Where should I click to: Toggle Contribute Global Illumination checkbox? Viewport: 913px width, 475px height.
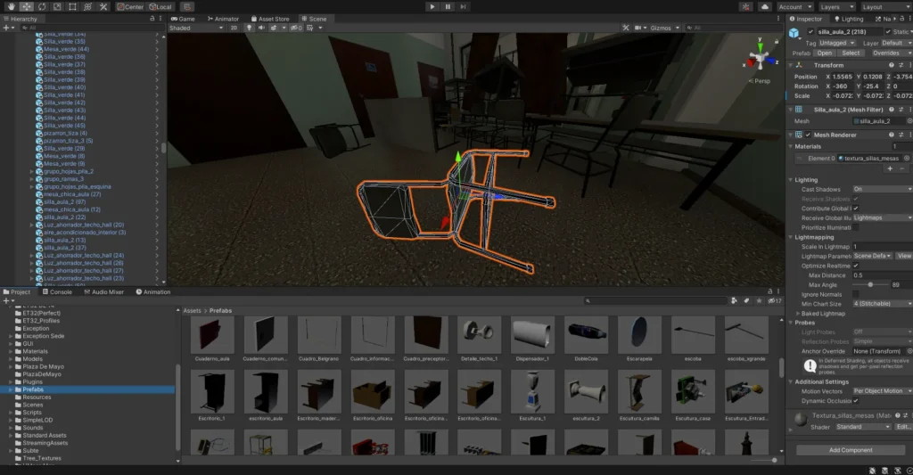[x=856, y=209]
